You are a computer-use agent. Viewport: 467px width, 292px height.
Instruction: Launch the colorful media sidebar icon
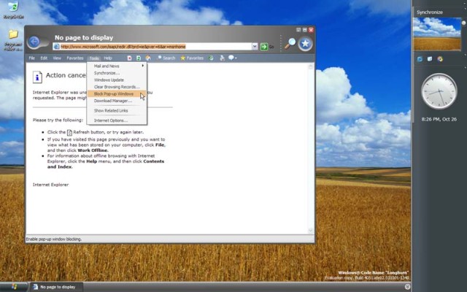[440, 59]
